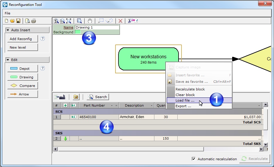Screen dimensions: 274x167
Task: Click the open folder icon
Action: pos(12,21)
